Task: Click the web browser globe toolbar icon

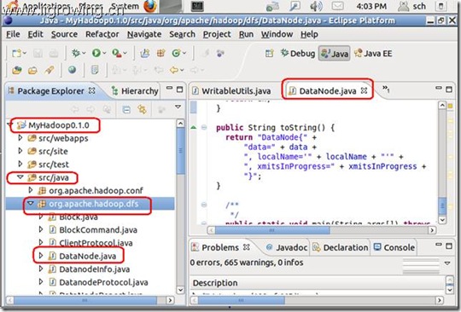Action: (x=72, y=70)
